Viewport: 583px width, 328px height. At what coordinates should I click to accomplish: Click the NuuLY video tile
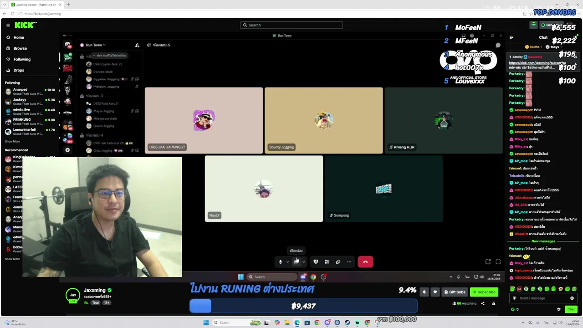click(264, 189)
